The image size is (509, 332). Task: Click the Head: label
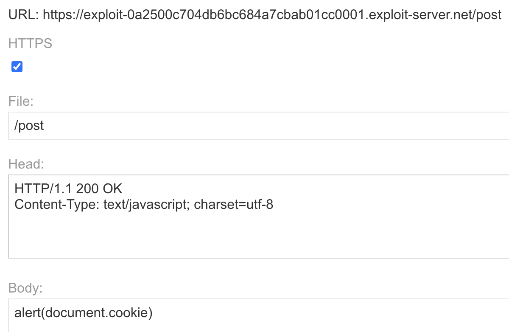(x=26, y=164)
